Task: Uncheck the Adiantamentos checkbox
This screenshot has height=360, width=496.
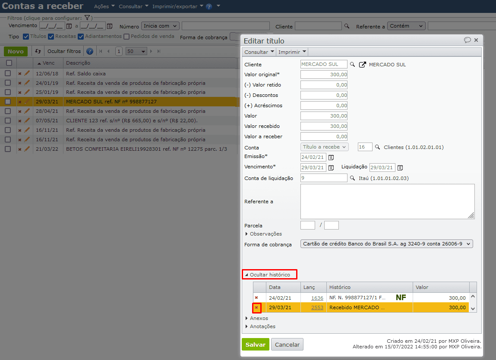Action: coord(81,37)
